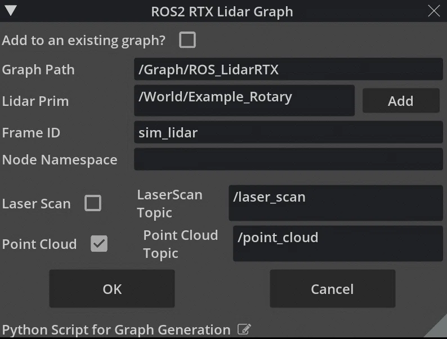Screen dimensions: 447x339
Task: Click the Frame ID label
Action: [x=31, y=132]
